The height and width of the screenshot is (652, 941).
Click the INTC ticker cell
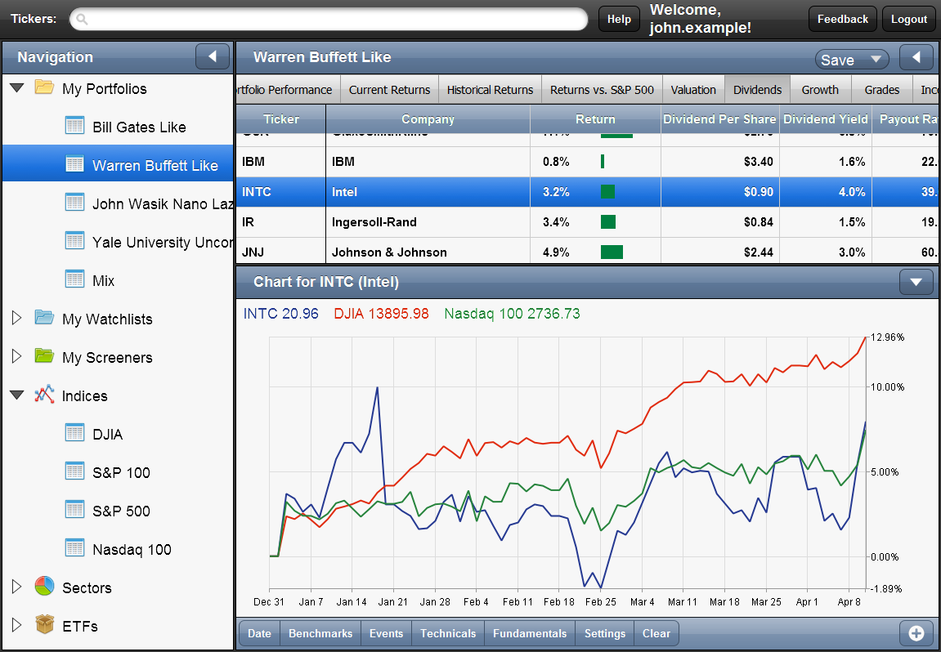tap(281, 192)
